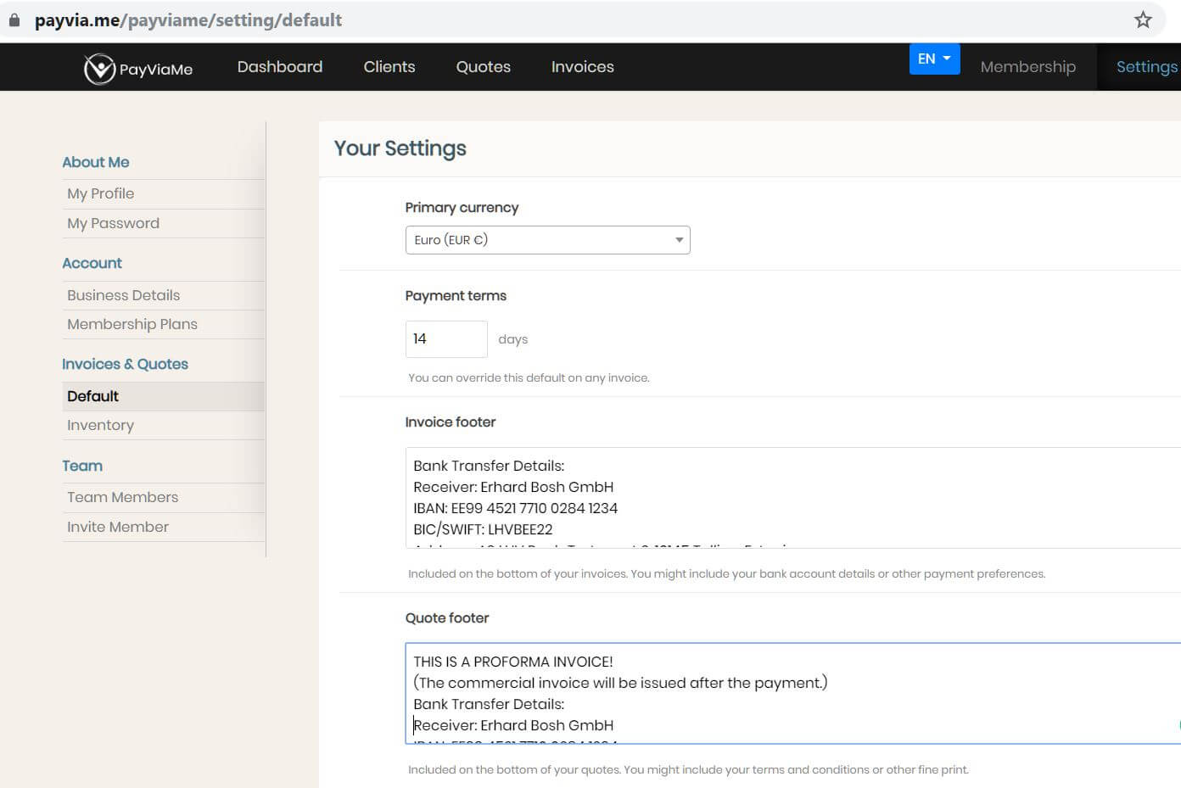Open the EN language dropdown

tap(934, 59)
